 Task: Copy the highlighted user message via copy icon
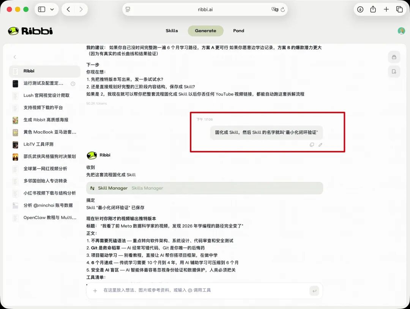pos(312,144)
